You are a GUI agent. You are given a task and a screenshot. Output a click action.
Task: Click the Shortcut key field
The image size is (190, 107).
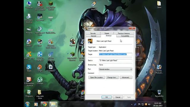point(115,65)
